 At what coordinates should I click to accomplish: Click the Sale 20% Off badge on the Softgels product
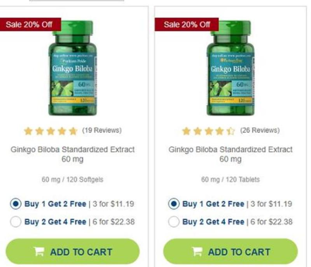pyautogui.click(x=29, y=24)
